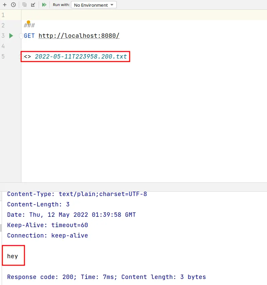This screenshot has height=285, width=267.
Task: Click the Keep-Alive: timeout=60 line
Action: [48, 225]
